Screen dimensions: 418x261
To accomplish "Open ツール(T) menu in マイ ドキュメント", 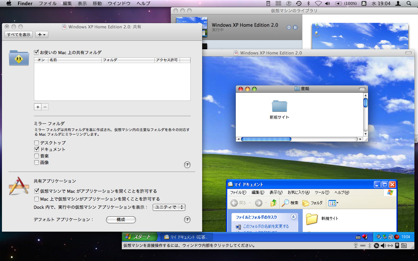I will (322, 192).
